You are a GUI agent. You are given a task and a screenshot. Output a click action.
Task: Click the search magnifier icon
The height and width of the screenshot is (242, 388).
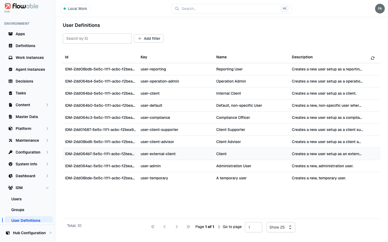point(177,9)
